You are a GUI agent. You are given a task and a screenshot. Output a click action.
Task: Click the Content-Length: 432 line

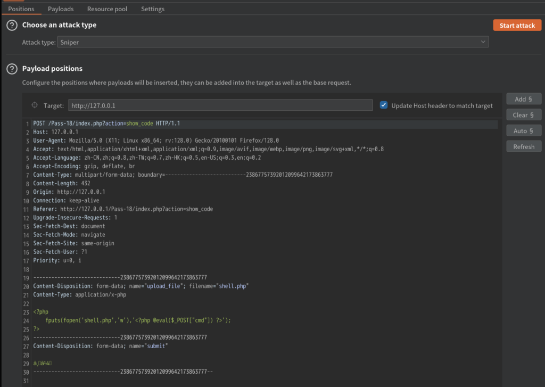tap(62, 183)
